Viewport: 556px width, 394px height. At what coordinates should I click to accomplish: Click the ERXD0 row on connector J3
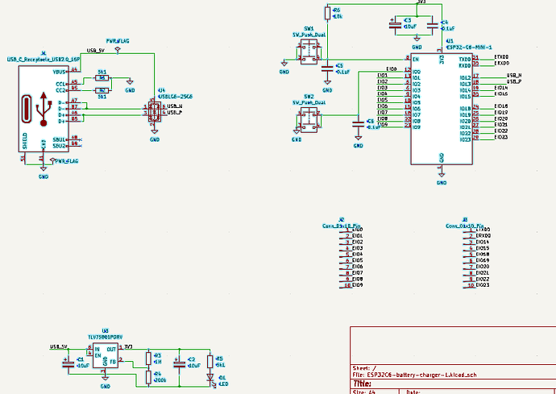(x=477, y=236)
